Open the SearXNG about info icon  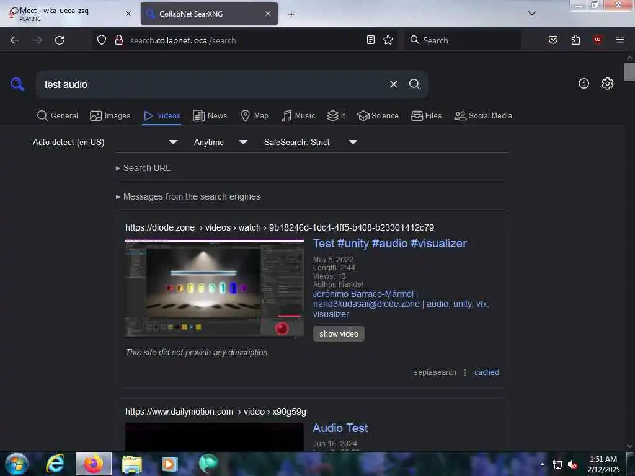pyautogui.click(x=584, y=84)
